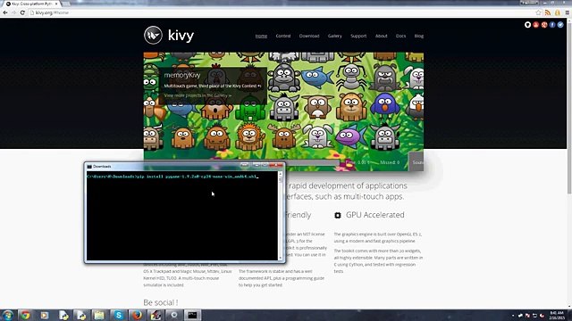Click the taskbar clock
This screenshot has width=572, height=321.
557,315
